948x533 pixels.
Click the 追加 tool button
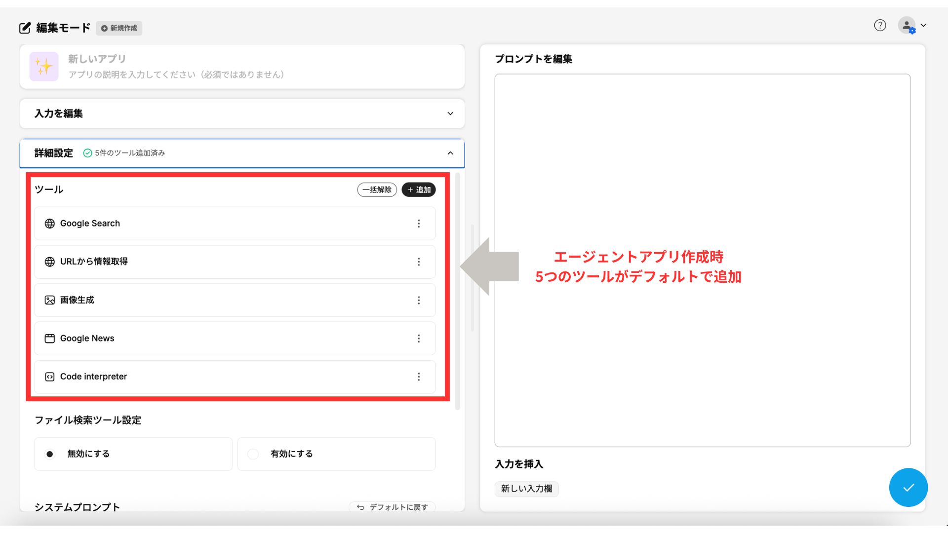point(418,190)
